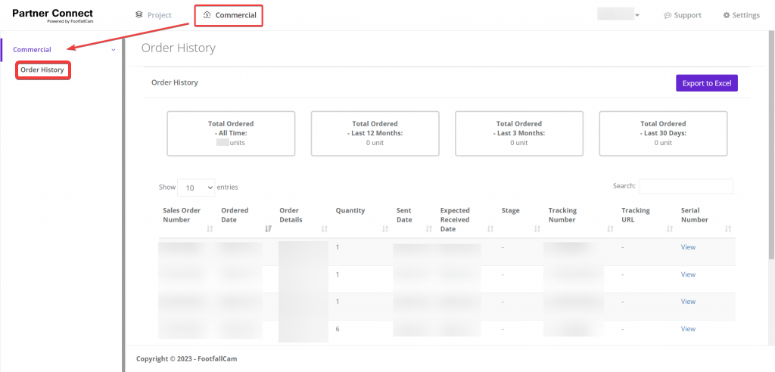
Task: View serial number for quantity 6 order
Action: 687,329
